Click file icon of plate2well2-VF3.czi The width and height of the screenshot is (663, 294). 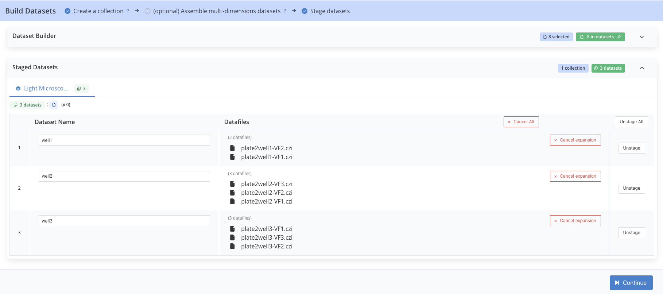tap(232, 184)
